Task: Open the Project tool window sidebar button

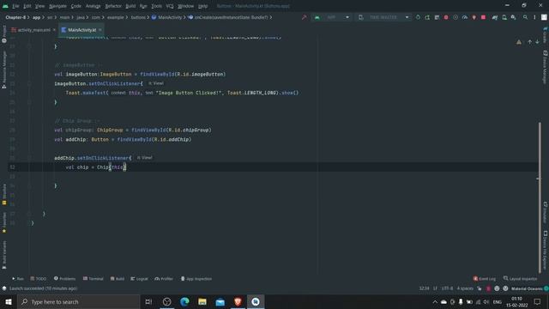Action: [4, 34]
